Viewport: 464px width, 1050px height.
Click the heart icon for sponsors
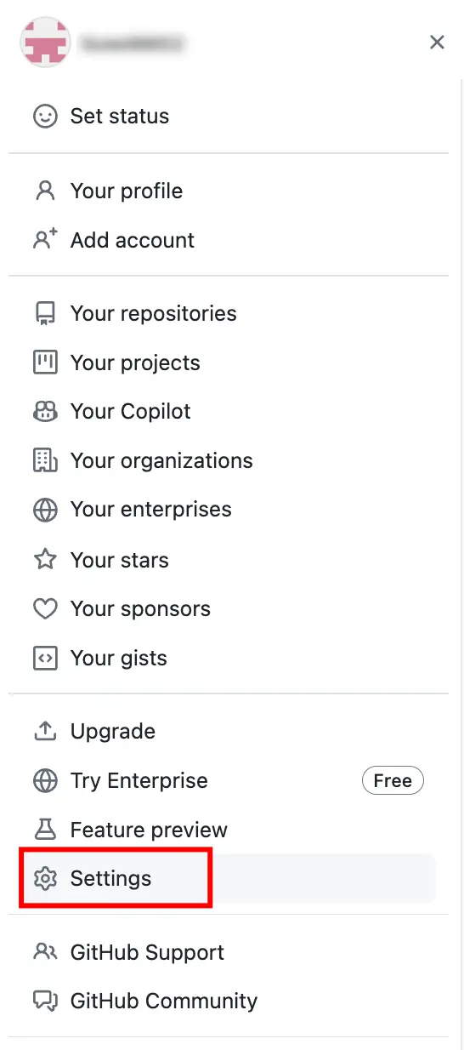[x=45, y=609]
